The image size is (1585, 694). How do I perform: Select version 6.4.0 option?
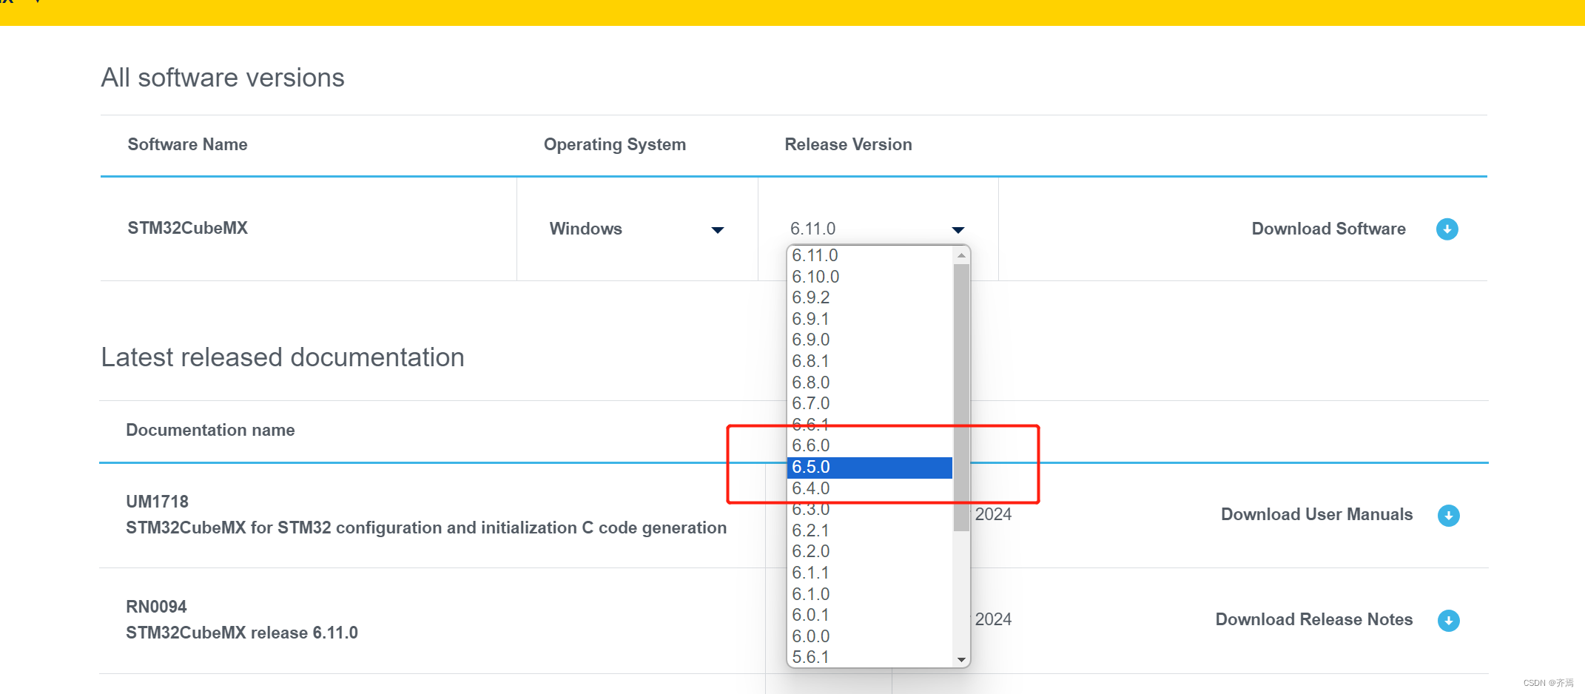(870, 488)
